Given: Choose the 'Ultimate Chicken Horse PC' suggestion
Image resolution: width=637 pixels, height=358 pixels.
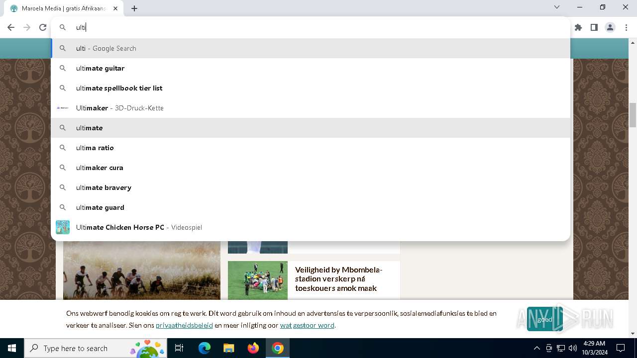Looking at the screenshot, I should pos(311,227).
